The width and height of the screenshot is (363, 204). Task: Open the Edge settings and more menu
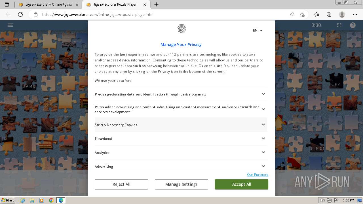(x=355, y=14)
